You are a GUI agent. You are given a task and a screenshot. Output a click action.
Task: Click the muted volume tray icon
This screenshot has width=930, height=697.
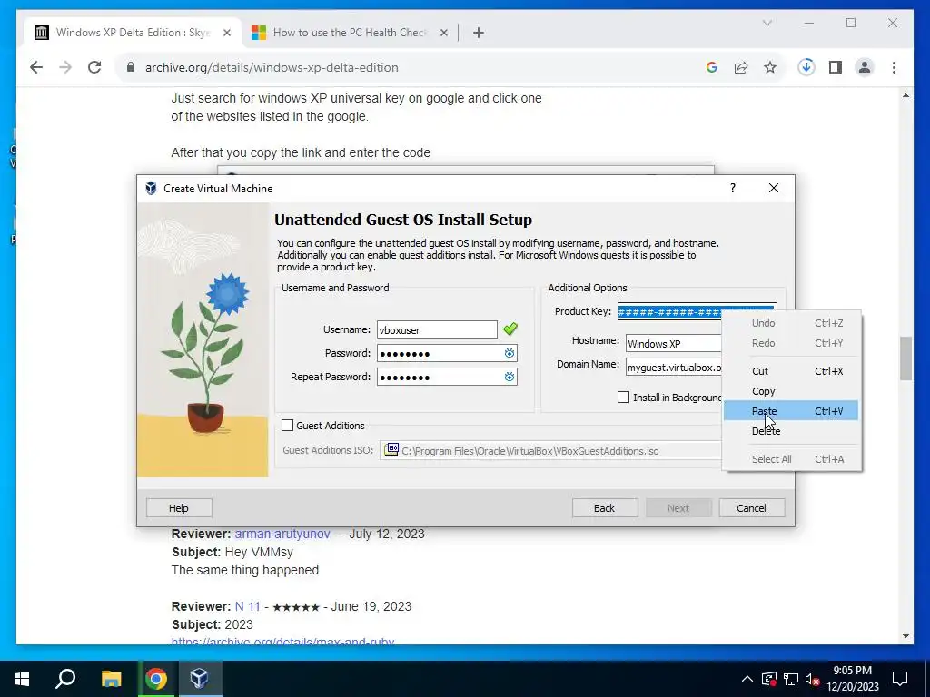[x=813, y=679]
